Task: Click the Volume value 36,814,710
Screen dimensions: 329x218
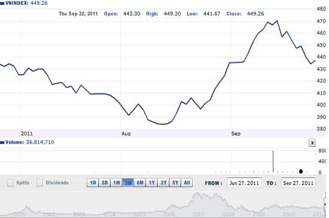Action: tap(40, 143)
